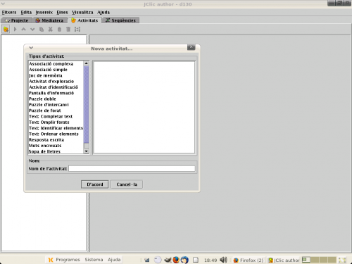
Task: Switch to the Seqüències tab
Action: (120, 20)
